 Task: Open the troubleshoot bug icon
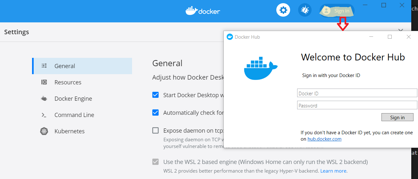305,10
